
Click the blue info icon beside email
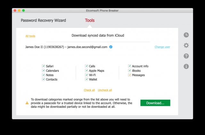pyautogui.click(x=111, y=47)
